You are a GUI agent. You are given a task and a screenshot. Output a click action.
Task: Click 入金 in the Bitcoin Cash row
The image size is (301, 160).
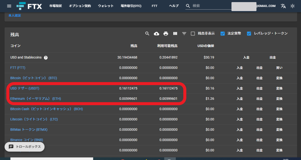tap(240, 109)
